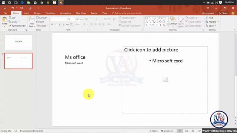This screenshot has width=237, height=133.
Task: Open Edge browser from taskbar
Action: click(22, 3)
